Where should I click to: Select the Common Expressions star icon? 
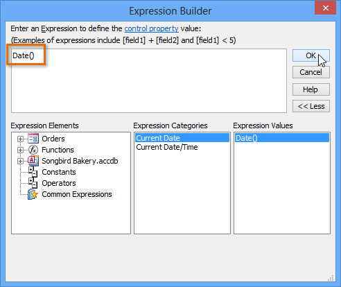[33, 194]
